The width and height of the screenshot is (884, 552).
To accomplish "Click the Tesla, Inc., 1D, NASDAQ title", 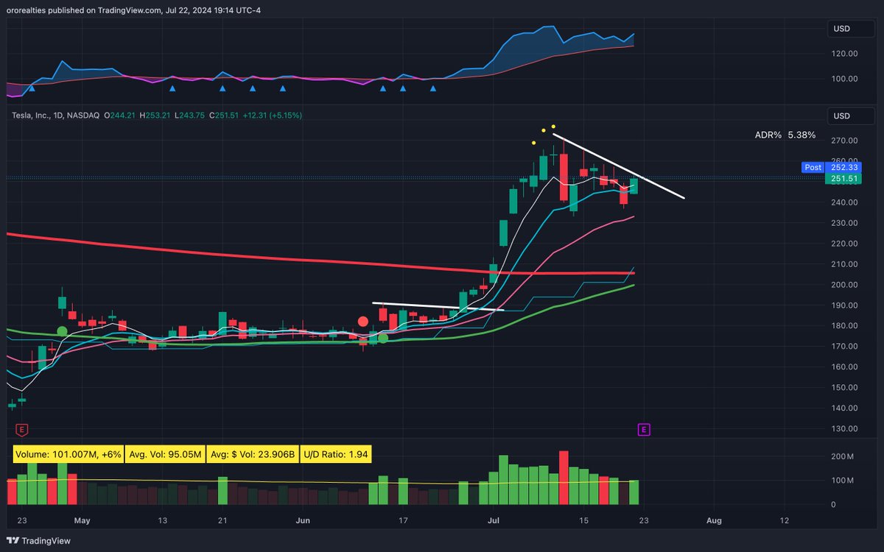I will [x=54, y=116].
